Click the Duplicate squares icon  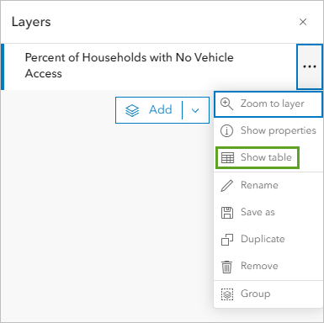click(227, 240)
